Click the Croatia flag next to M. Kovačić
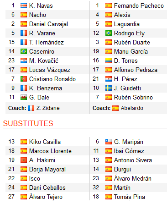 (x=24, y=61)
